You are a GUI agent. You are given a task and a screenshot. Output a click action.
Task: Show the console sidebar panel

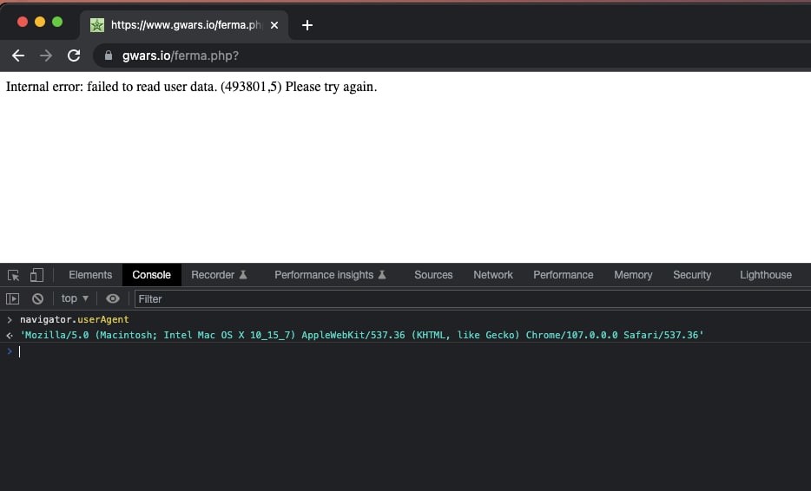[12, 298]
